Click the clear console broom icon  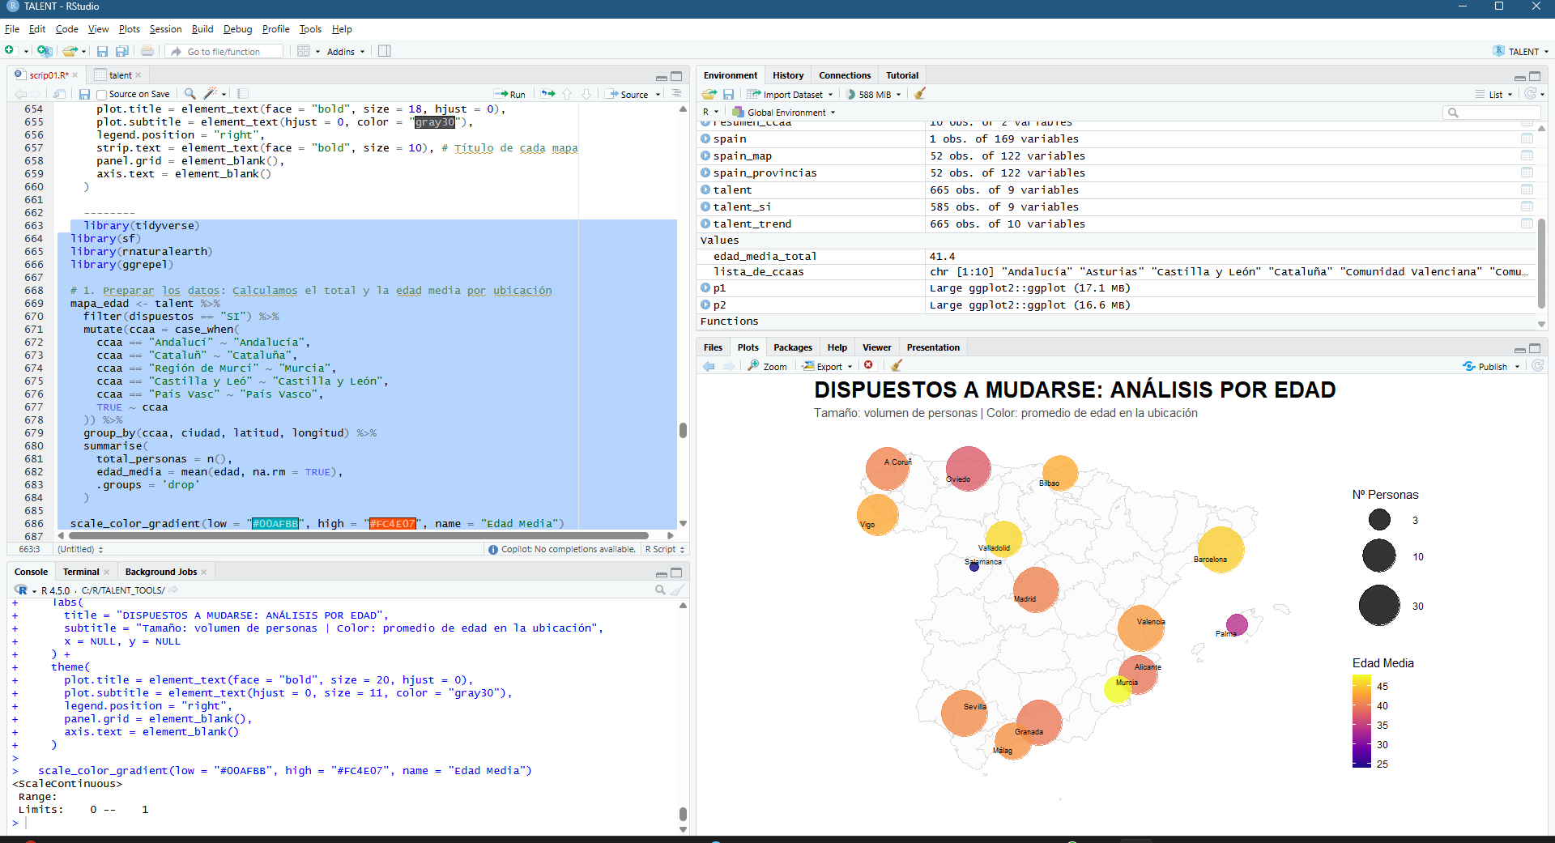tap(678, 590)
